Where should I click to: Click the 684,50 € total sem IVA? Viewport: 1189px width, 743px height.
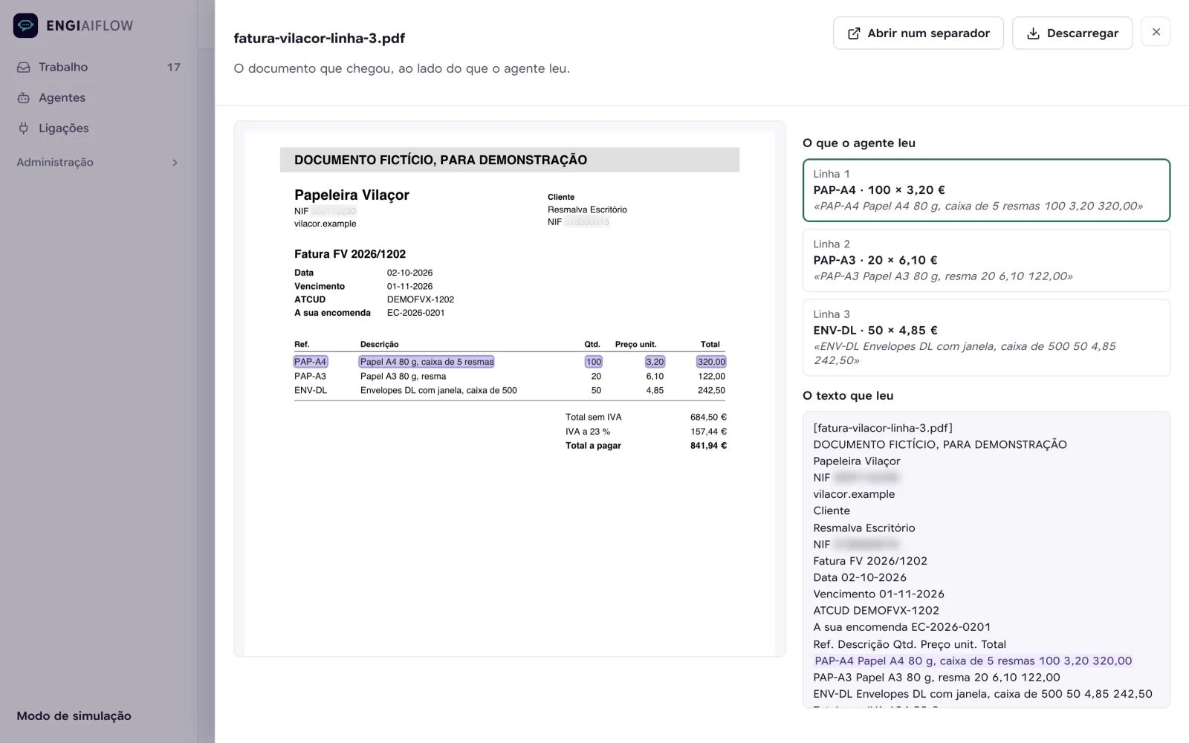click(x=708, y=418)
